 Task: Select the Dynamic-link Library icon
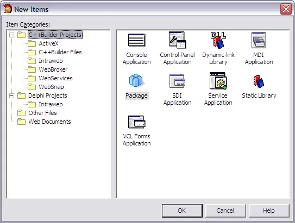pos(218,40)
